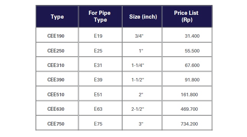The image size is (247, 137).
Task: Select the Price List (Rp) header
Action: click(187, 17)
